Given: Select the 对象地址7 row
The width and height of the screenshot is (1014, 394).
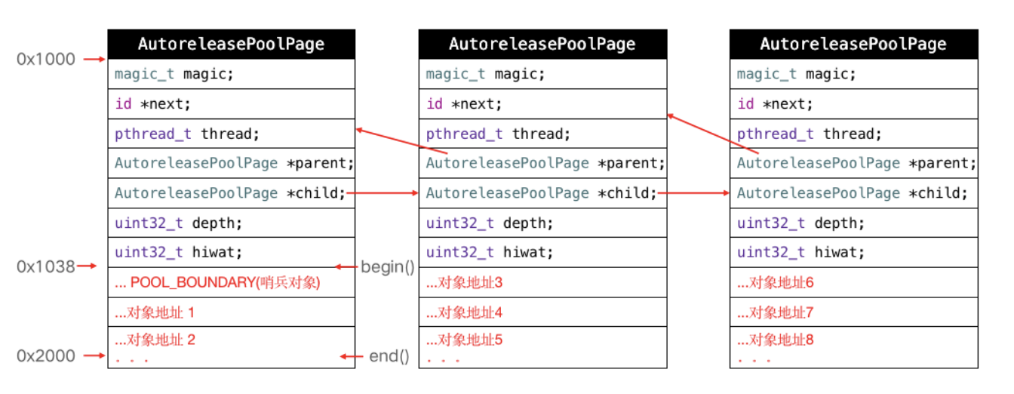Looking at the screenshot, I should [853, 312].
